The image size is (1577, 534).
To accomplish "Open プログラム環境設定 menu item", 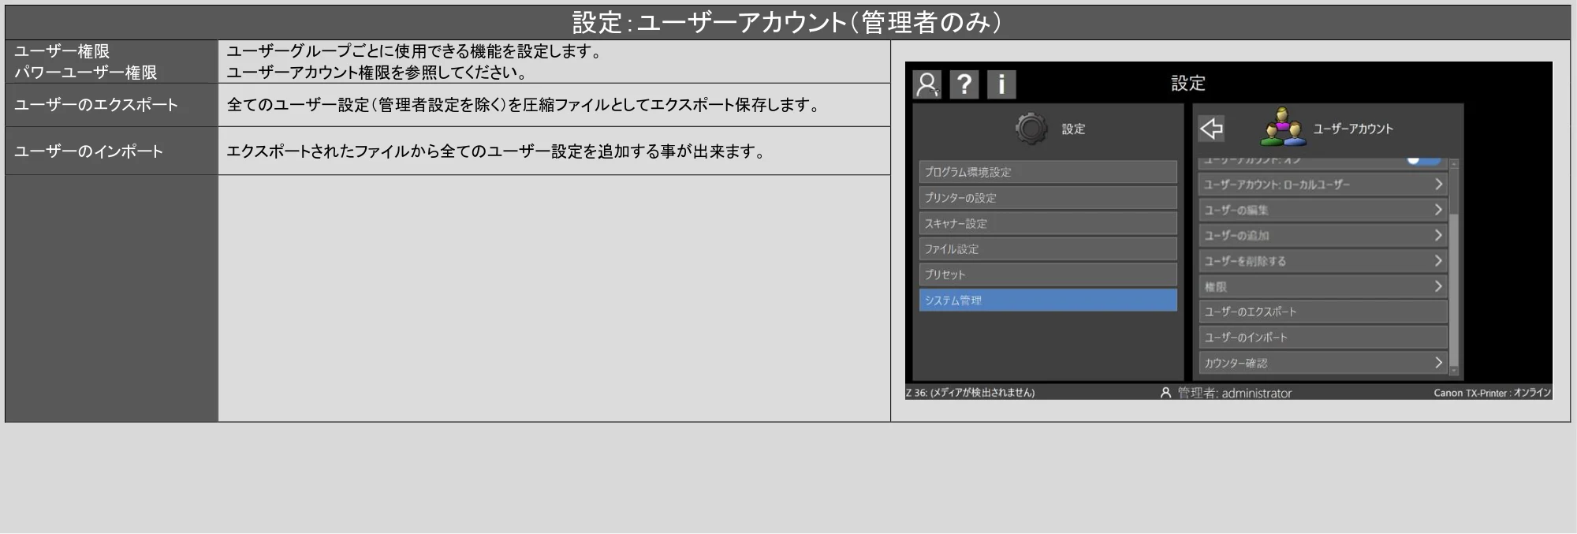I will click(x=1048, y=172).
